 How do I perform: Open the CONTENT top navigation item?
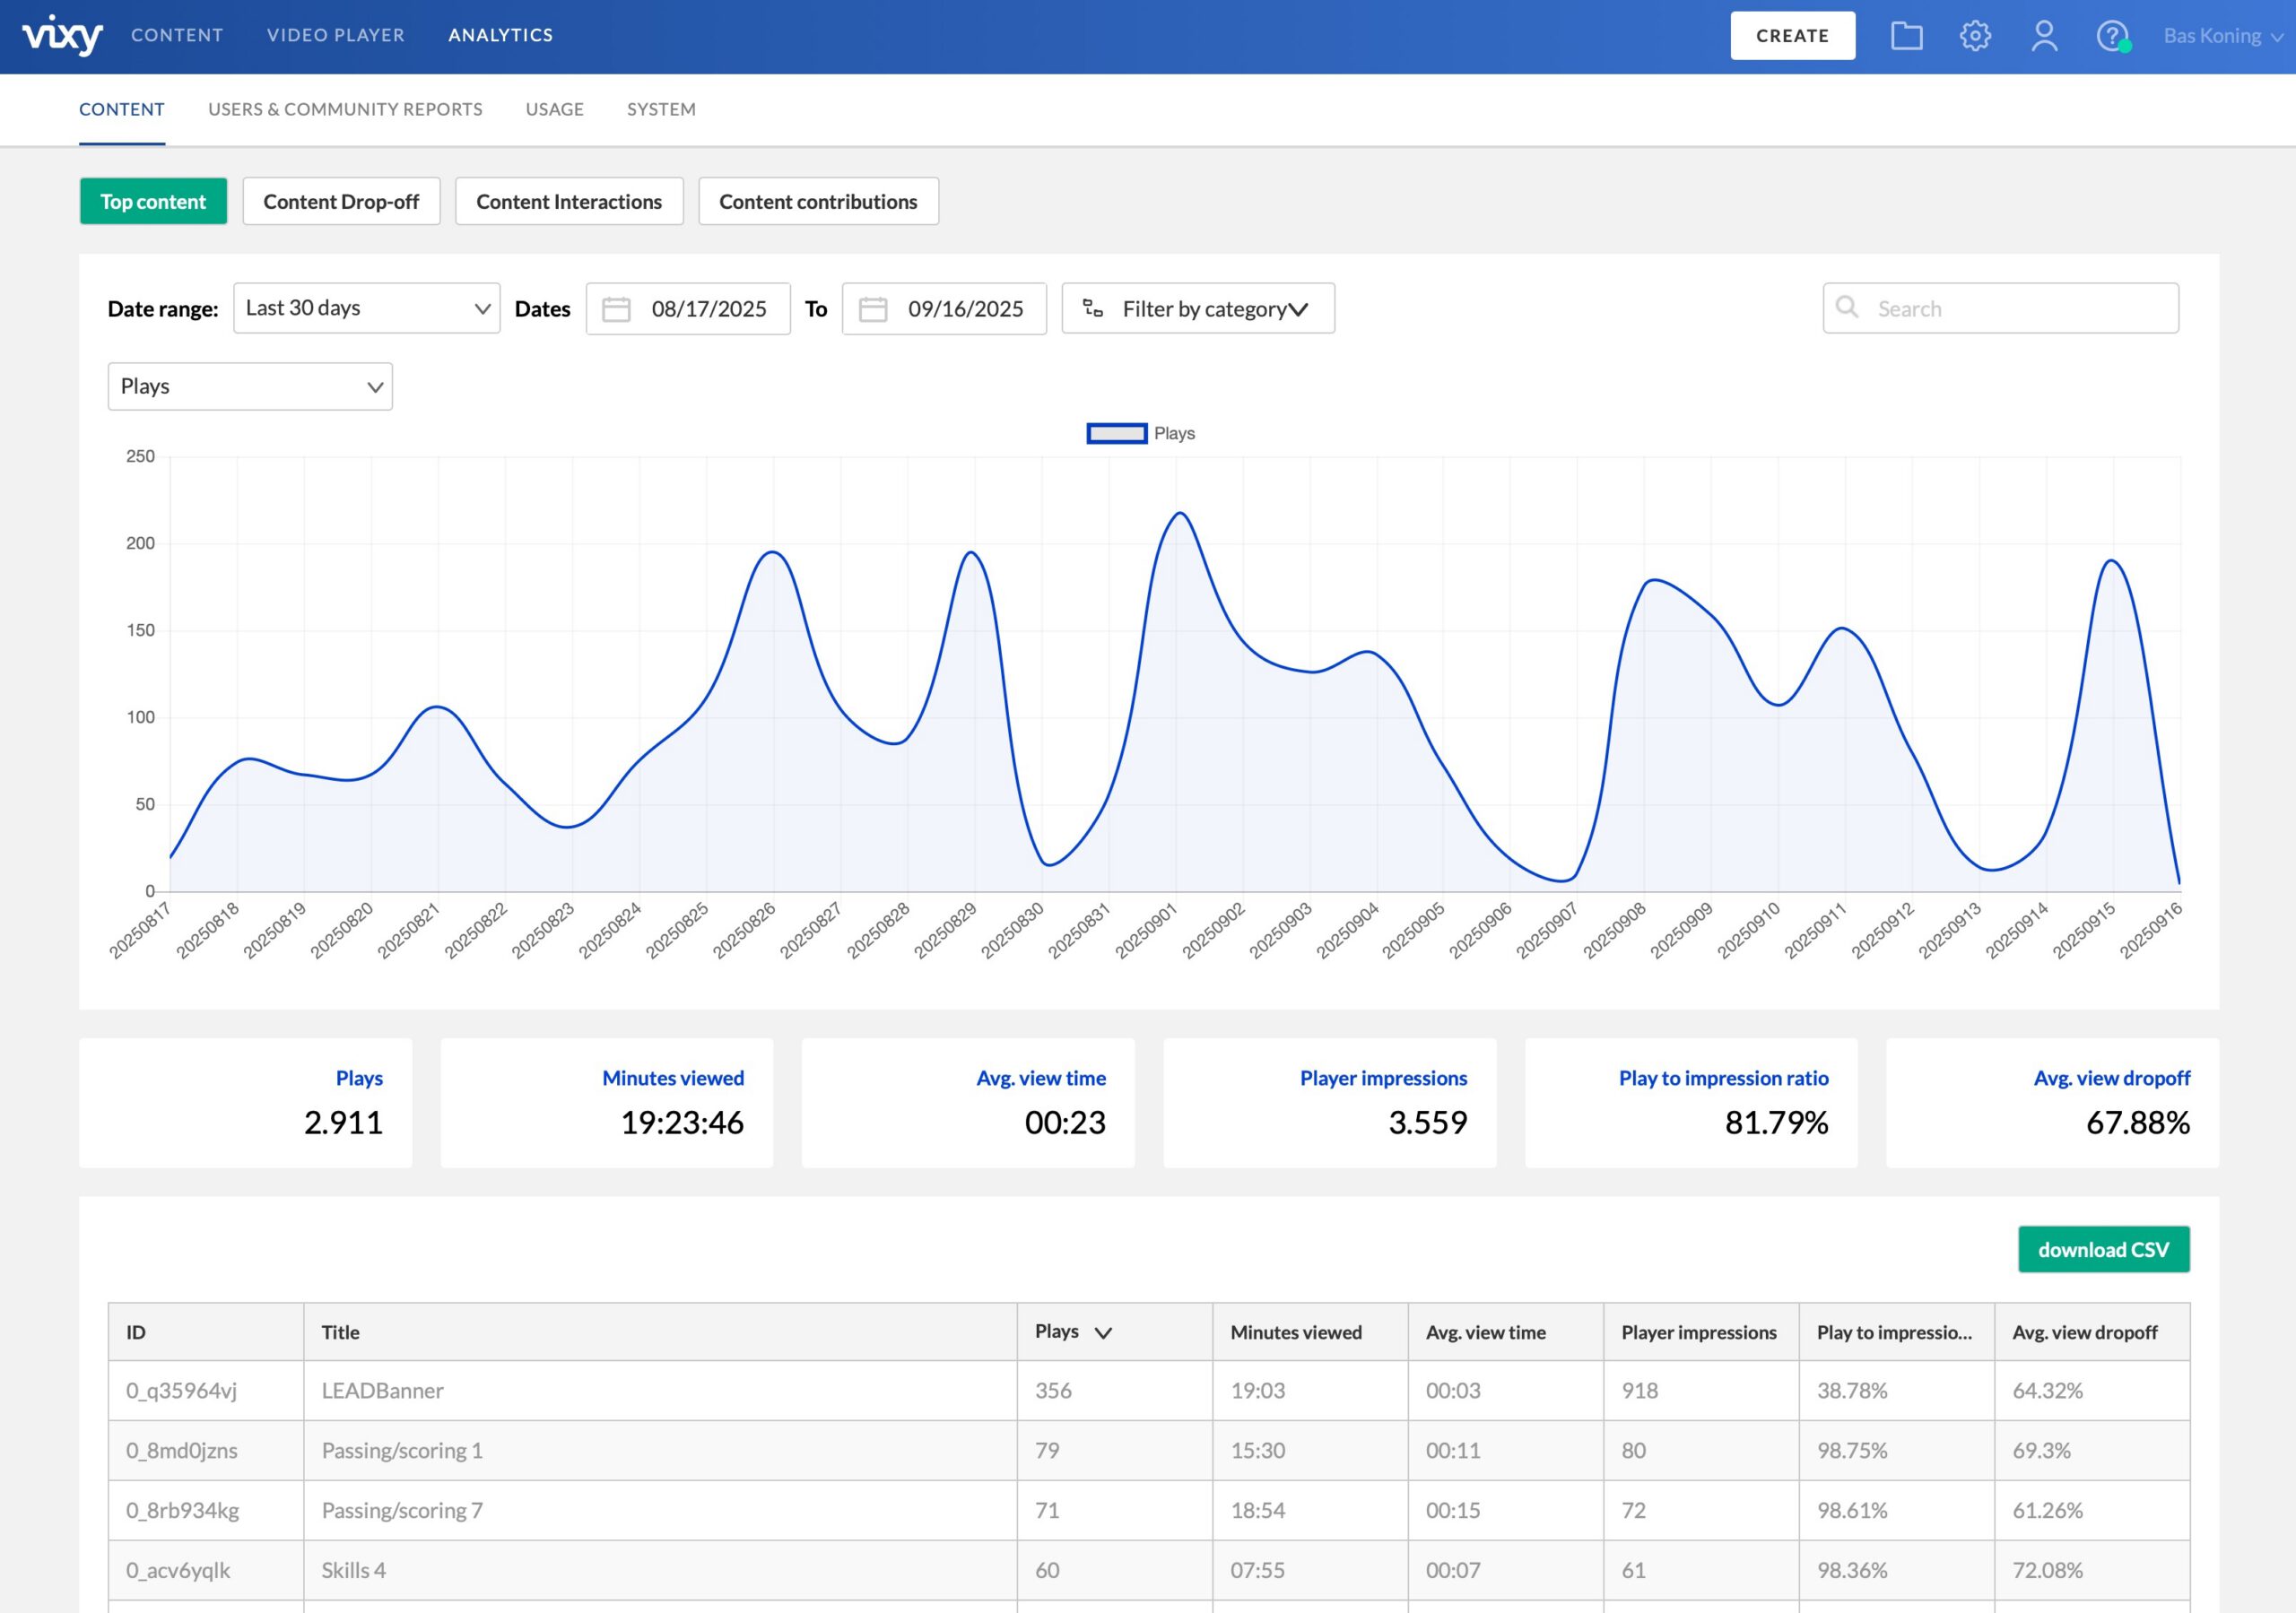pyautogui.click(x=177, y=35)
